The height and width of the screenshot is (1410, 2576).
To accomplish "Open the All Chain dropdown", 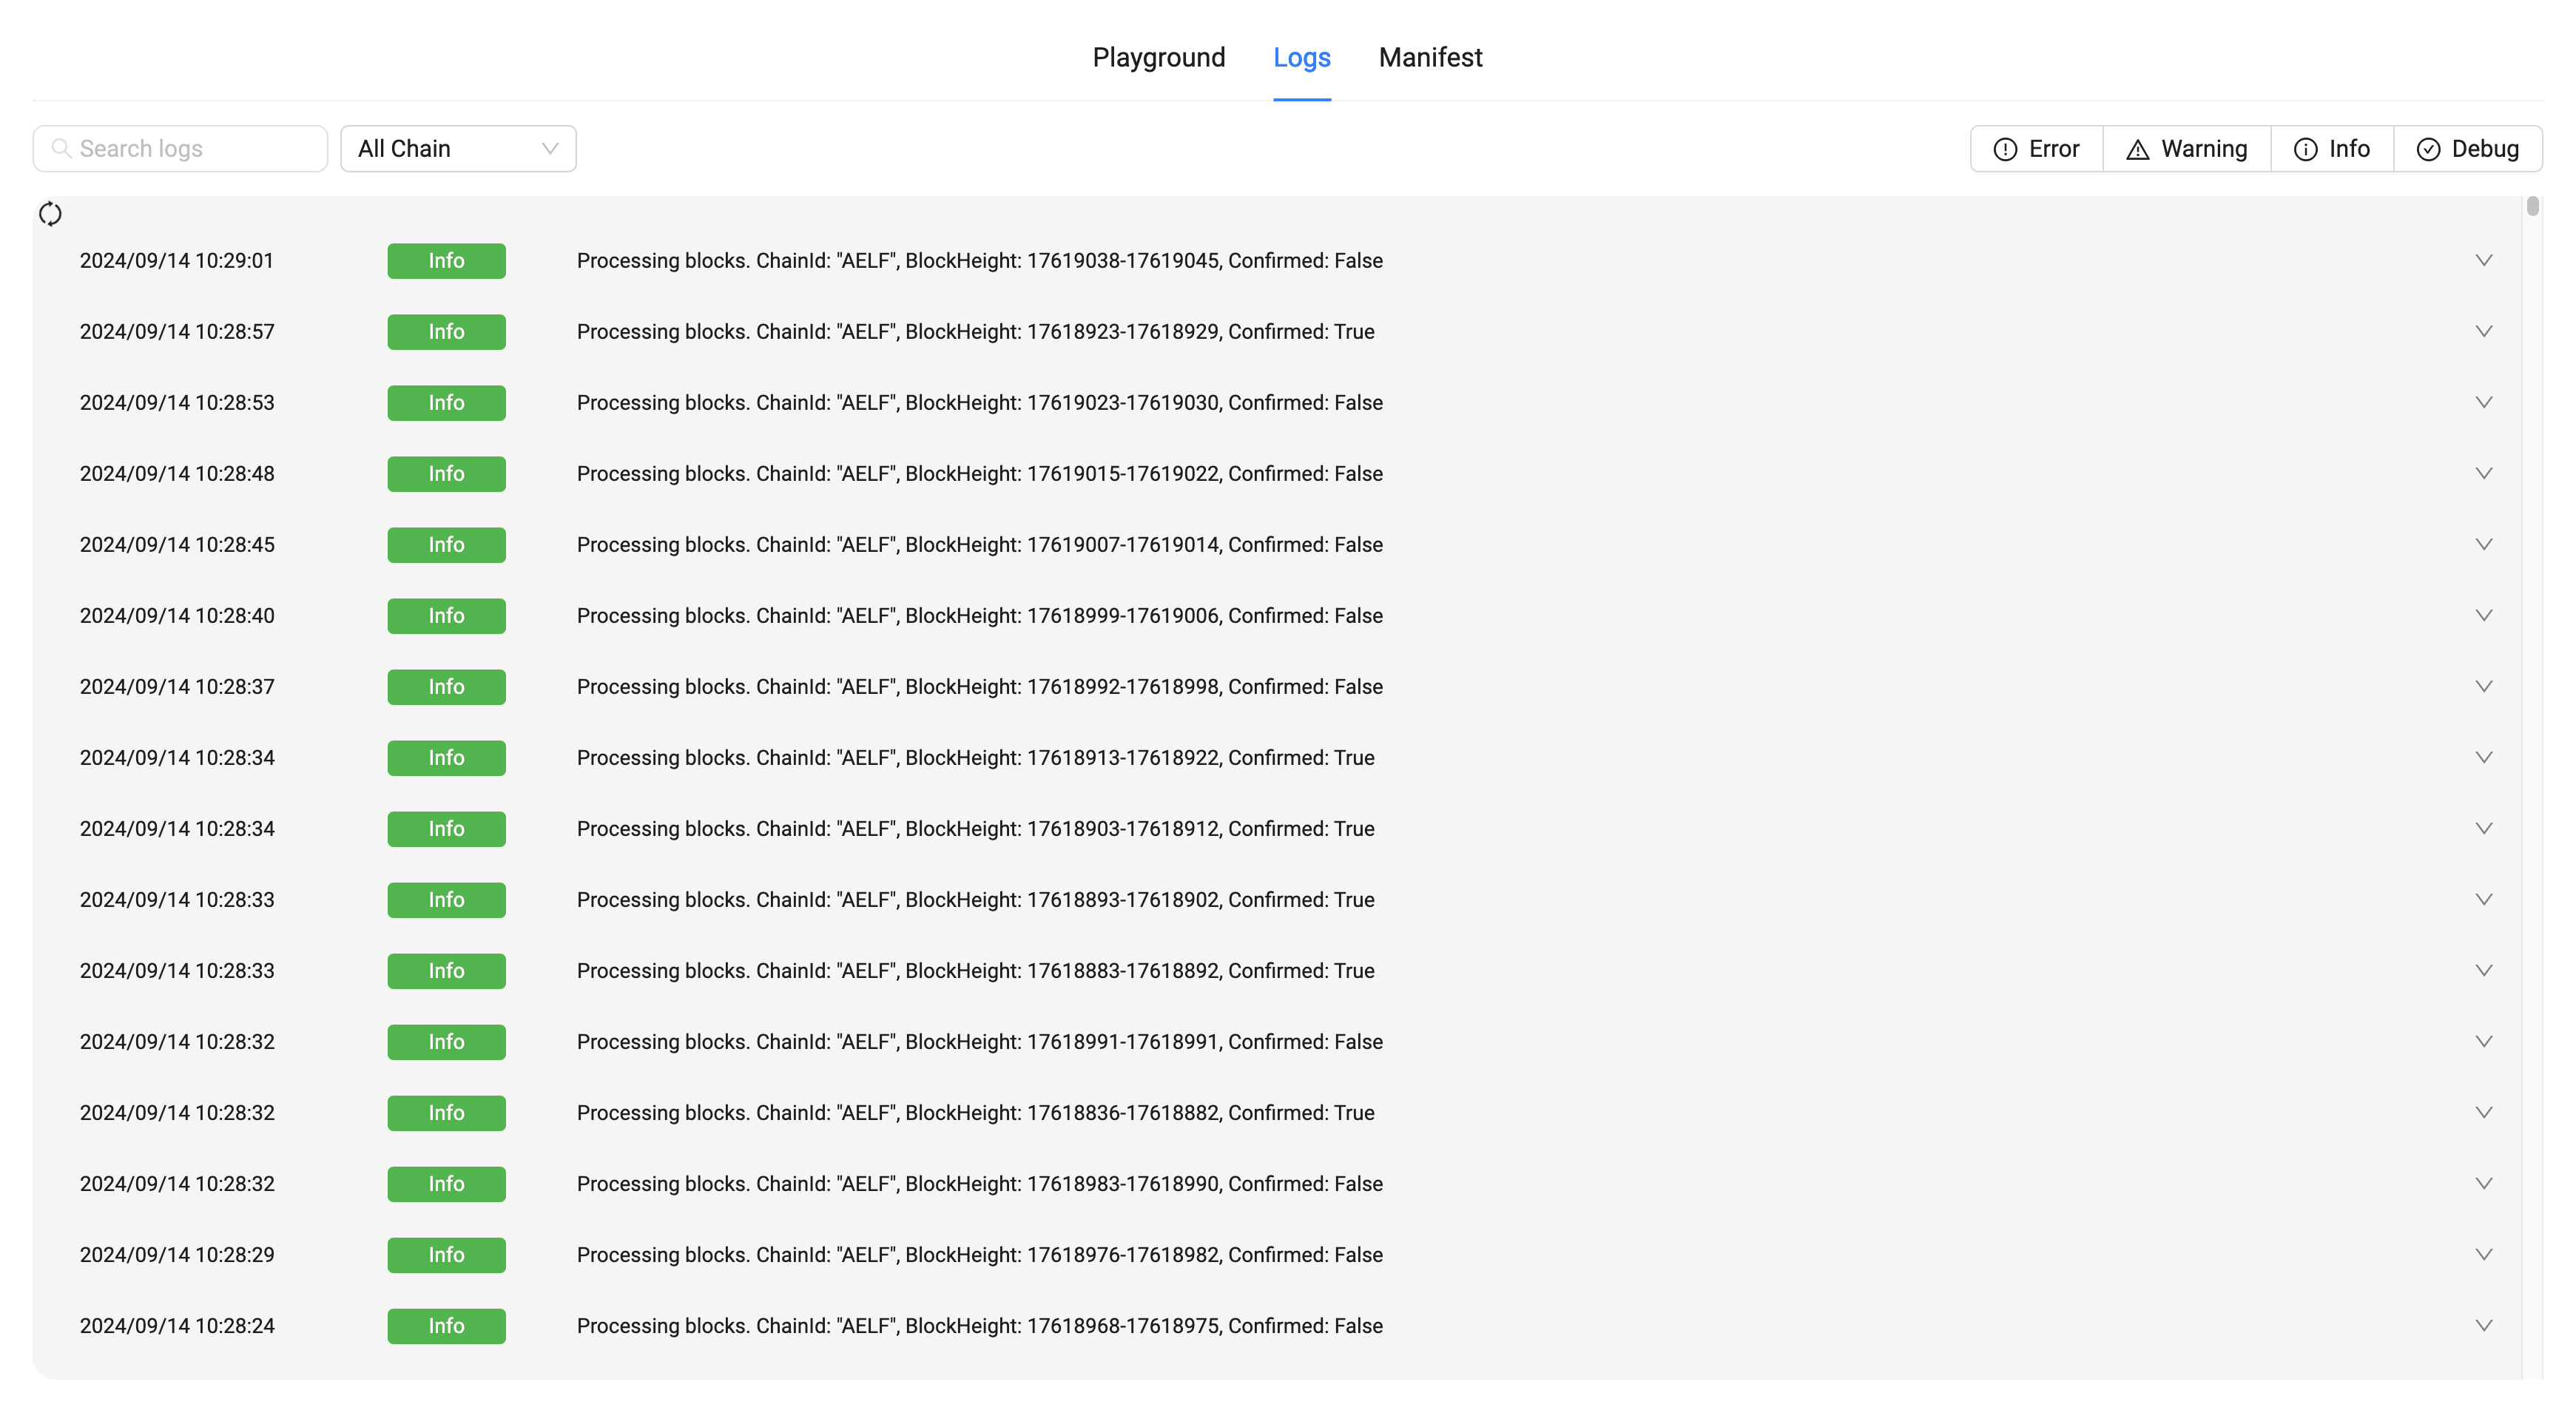I will [457, 149].
